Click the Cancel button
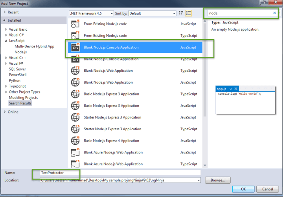The width and height of the screenshot is (283, 197). click(x=268, y=189)
